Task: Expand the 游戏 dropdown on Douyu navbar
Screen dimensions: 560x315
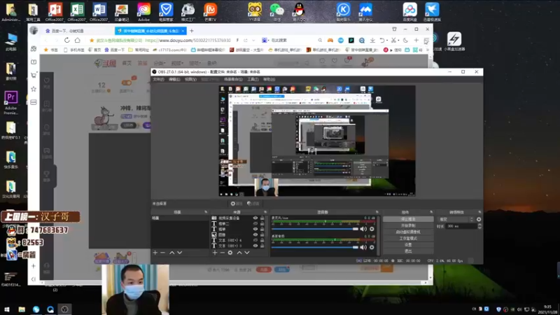Action: tap(195, 63)
